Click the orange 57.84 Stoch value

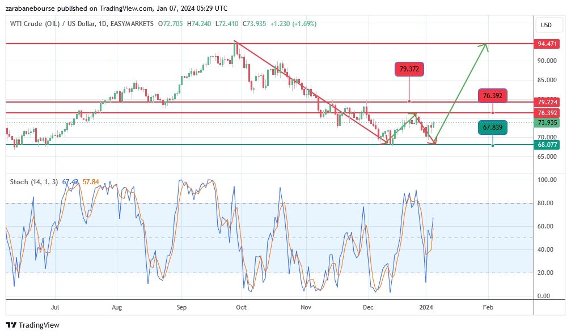pos(91,181)
